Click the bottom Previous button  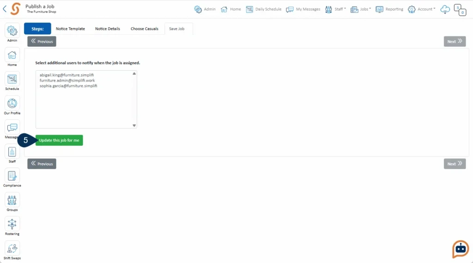click(42, 164)
